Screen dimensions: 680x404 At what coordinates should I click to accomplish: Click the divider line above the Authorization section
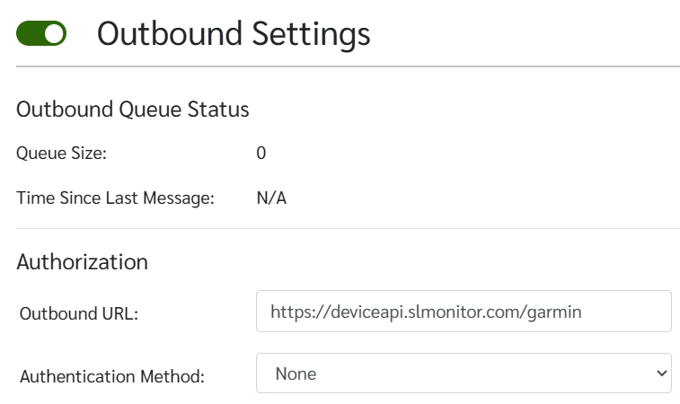pos(348,228)
